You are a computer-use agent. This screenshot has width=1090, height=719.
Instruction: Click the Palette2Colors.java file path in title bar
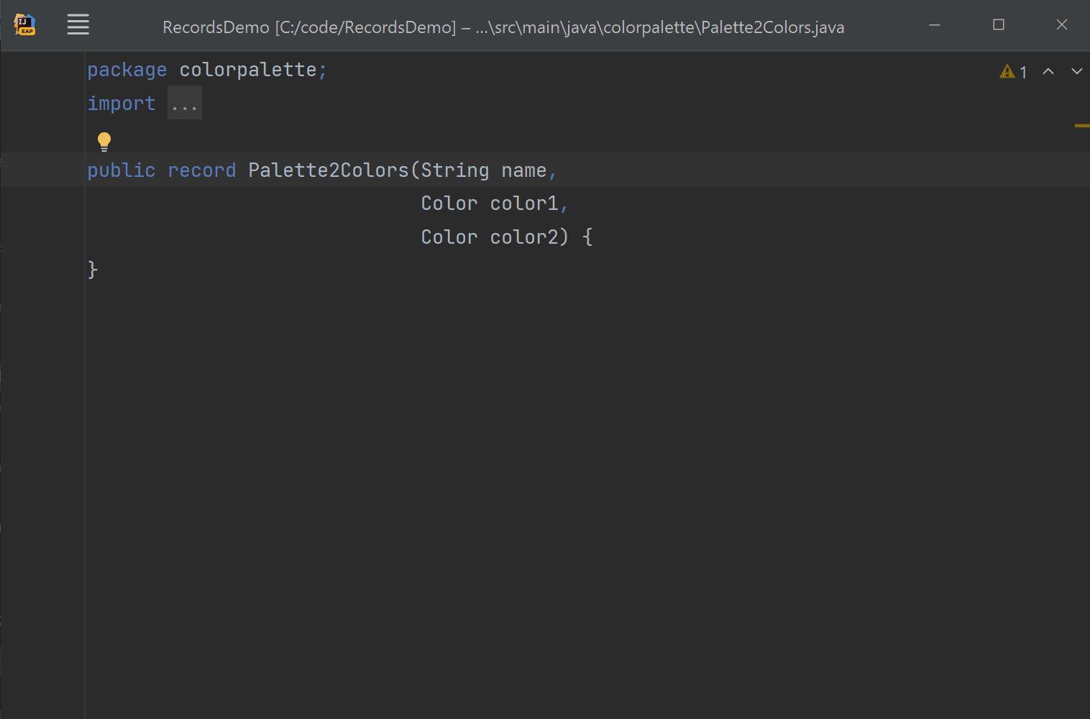click(x=769, y=27)
